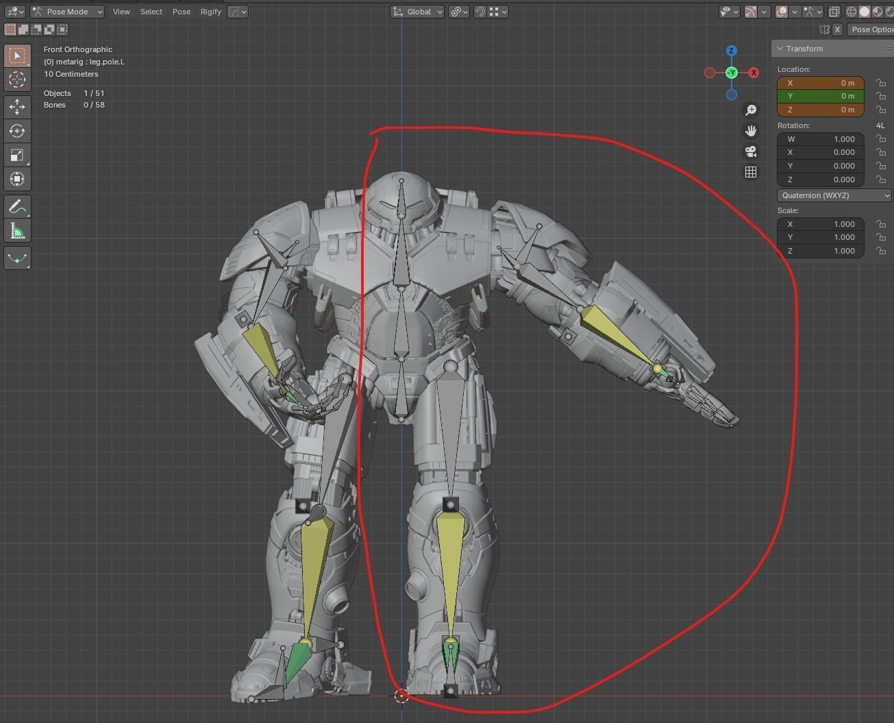Open the Pose Mode dropdown
Image resolution: width=894 pixels, height=723 pixels.
(x=67, y=12)
